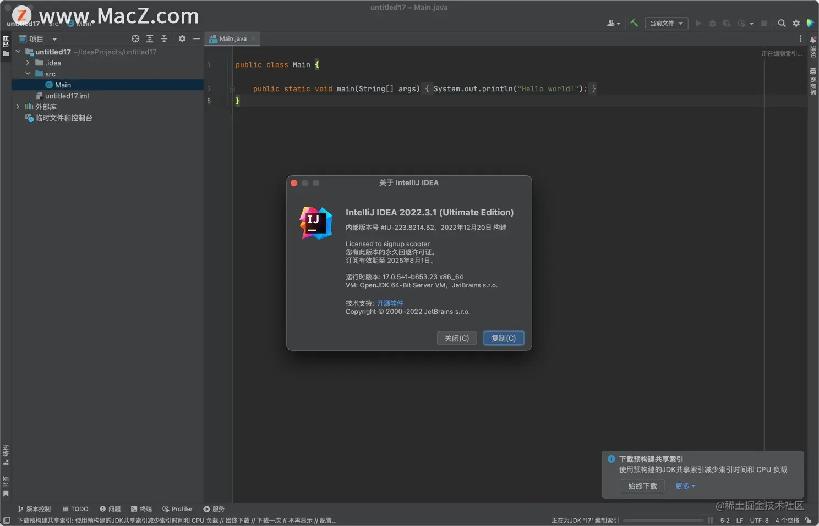Viewport: 819px width, 526px height.
Task: Click the code fold toggle beside main method
Action: click(x=232, y=88)
